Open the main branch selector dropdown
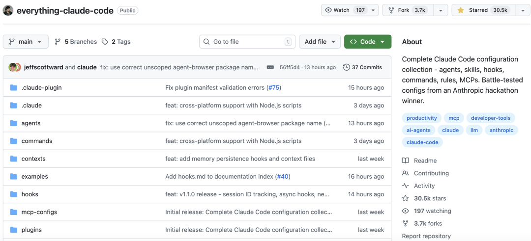This screenshot has width=531, height=241. coord(26,42)
